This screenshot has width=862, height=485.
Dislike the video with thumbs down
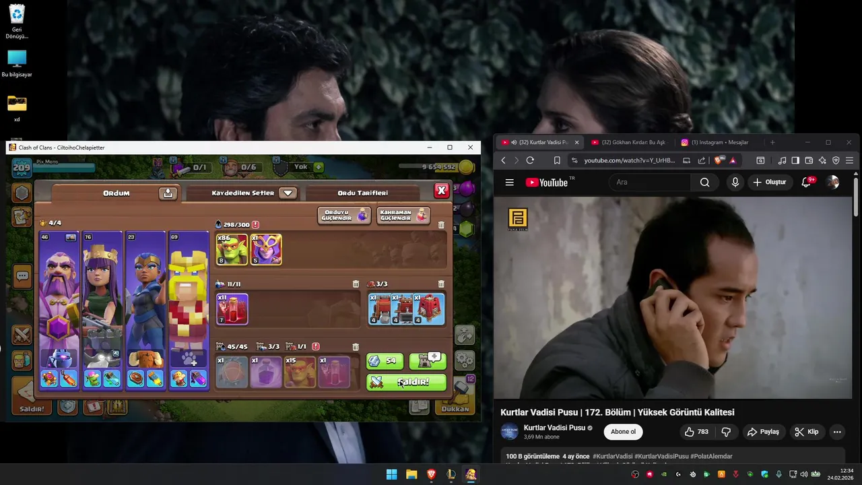click(726, 432)
